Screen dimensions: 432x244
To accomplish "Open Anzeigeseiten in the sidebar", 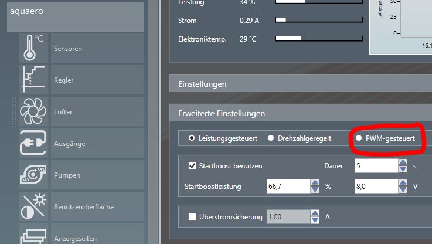I will (97, 235).
